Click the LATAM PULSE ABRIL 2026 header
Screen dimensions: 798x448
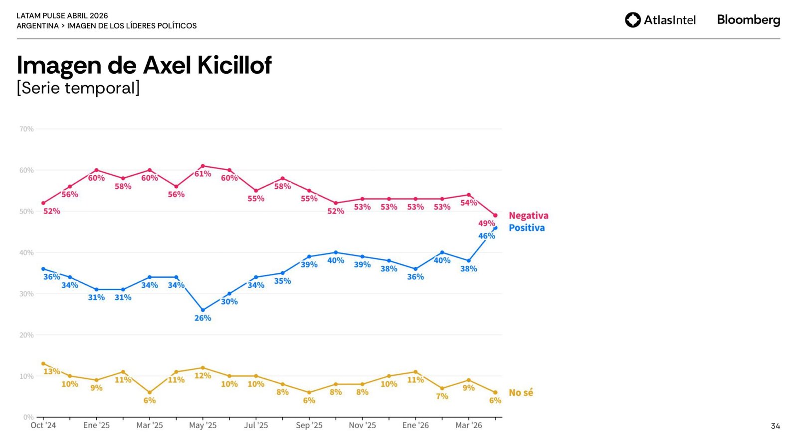[x=62, y=16]
